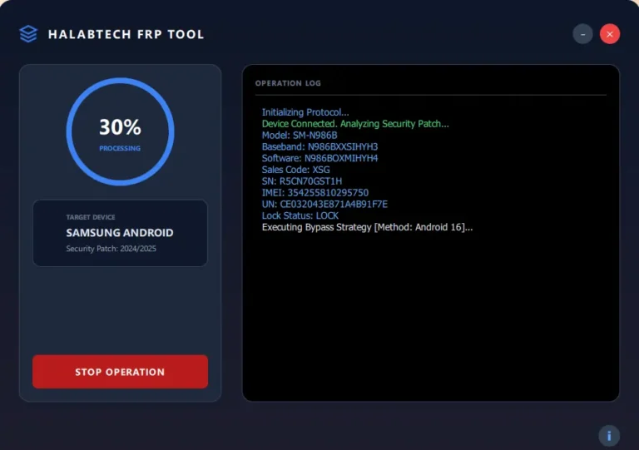The height and width of the screenshot is (450, 639).
Task: Click the 'UN: CE032043E871A4B91F7E' log entry
Action: pyautogui.click(x=324, y=204)
